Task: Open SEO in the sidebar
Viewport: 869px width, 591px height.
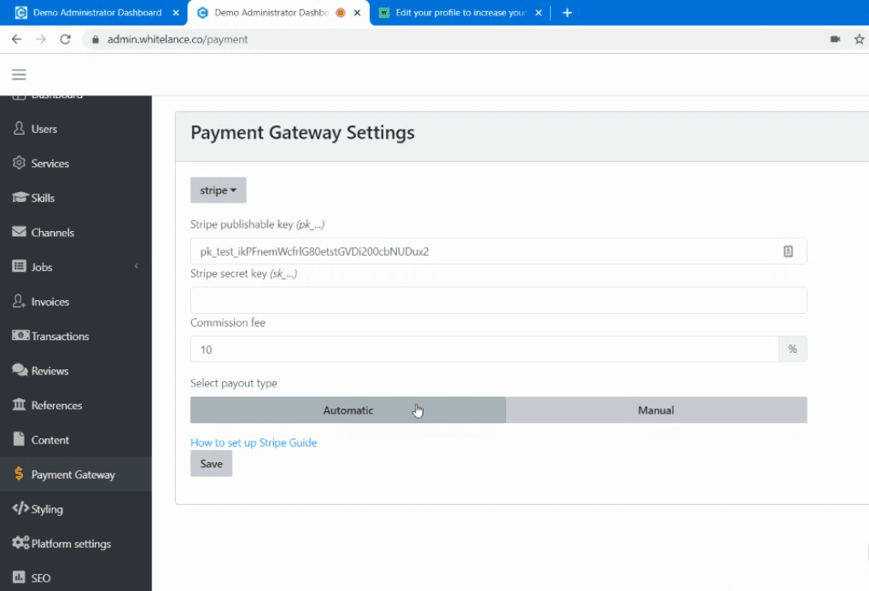Action: click(76, 577)
